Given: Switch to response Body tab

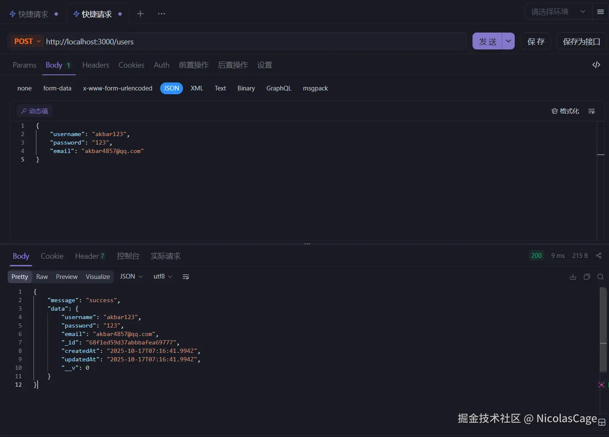Looking at the screenshot, I should (x=21, y=256).
